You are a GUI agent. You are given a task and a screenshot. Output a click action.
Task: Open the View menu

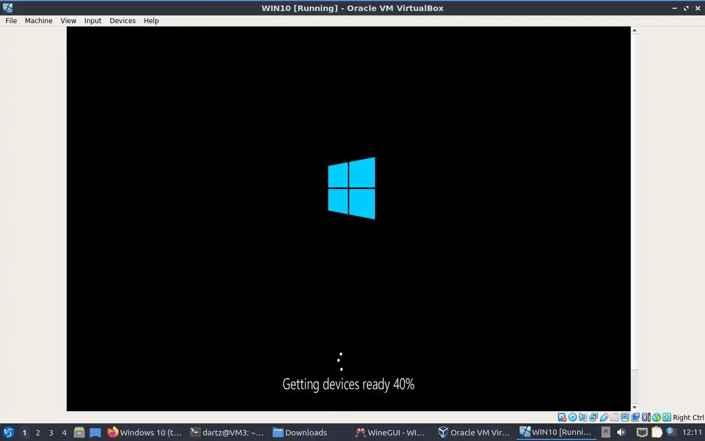pos(68,20)
